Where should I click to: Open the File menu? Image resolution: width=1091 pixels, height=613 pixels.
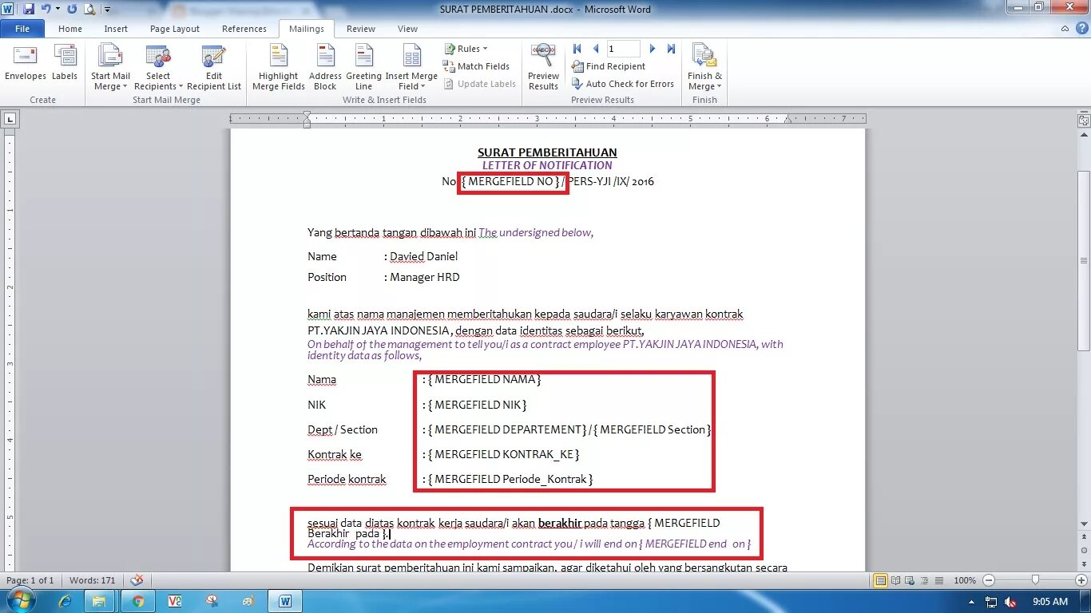(22, 28)
